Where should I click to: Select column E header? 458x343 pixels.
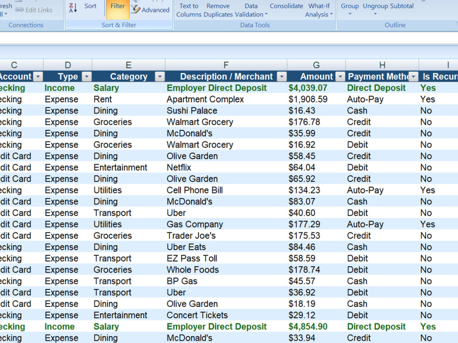129,65
